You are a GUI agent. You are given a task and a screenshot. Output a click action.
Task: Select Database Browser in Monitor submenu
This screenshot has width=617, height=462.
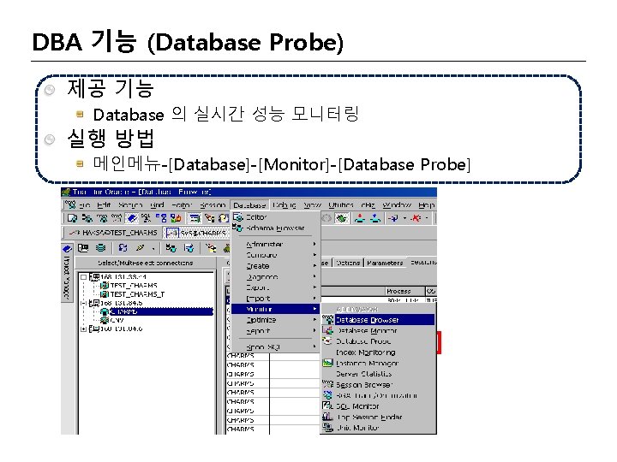point(378,320)
